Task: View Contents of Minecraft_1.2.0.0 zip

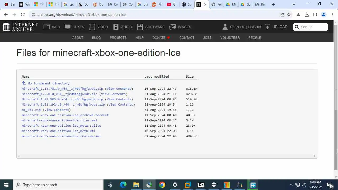Action: [113, 94]
